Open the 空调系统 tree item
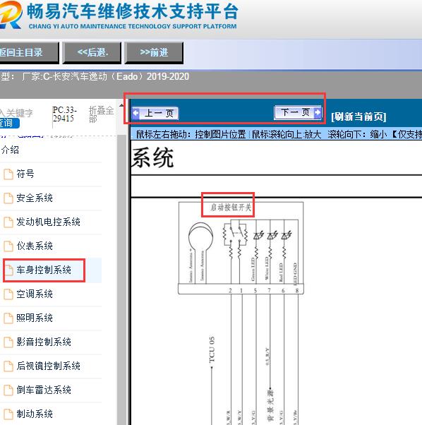This screenshot has height=425, width=422. [35, 294]
